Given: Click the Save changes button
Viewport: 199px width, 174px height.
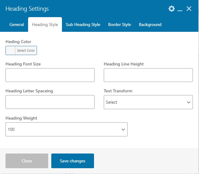Looking at the screenshot, I should point(73,161).
